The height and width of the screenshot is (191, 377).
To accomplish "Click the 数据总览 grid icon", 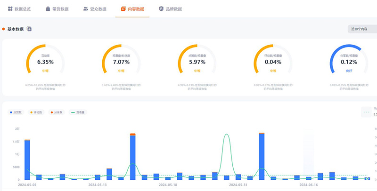I will pyautogui.click(x=10, y=9).
